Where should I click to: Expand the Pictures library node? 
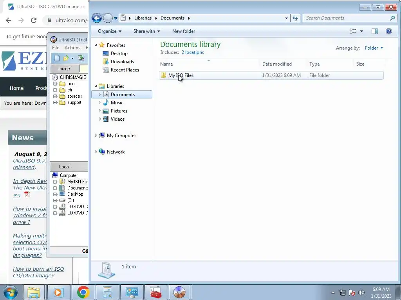tap(100, 111)
